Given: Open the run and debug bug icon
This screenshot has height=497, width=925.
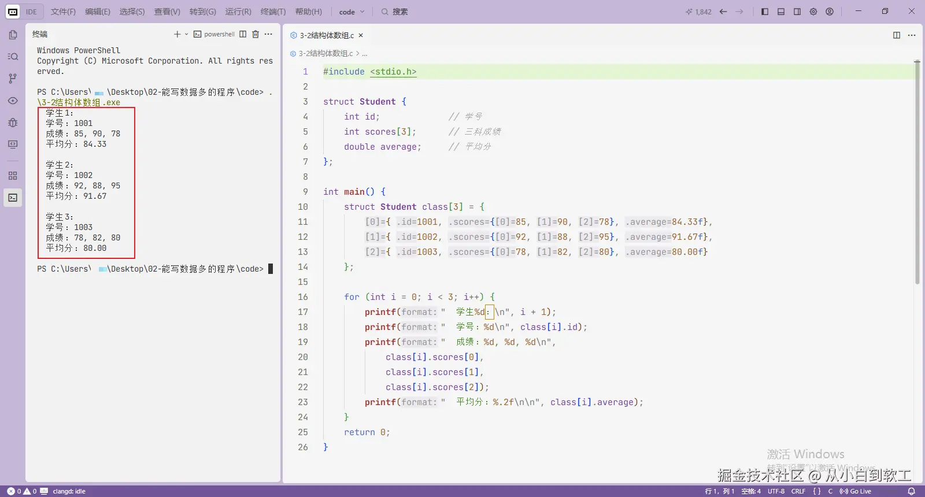Looking at the screenshot, I should (13, 123).
